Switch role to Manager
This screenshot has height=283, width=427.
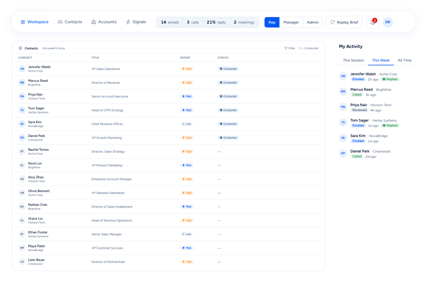click(291, 22)
